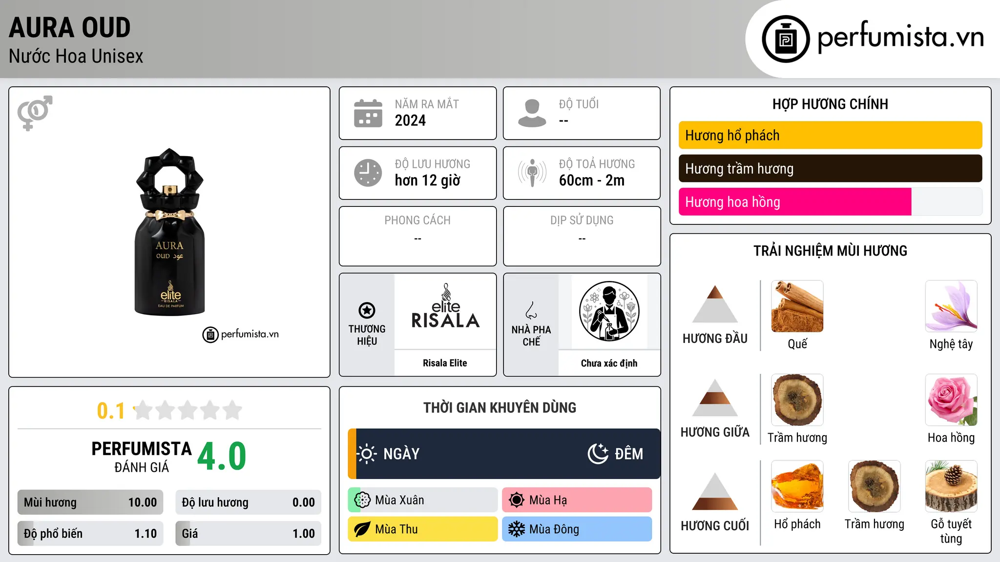Click the sillage icon beside Độ toả hương
1000x562 pixels.
point(532,173)
